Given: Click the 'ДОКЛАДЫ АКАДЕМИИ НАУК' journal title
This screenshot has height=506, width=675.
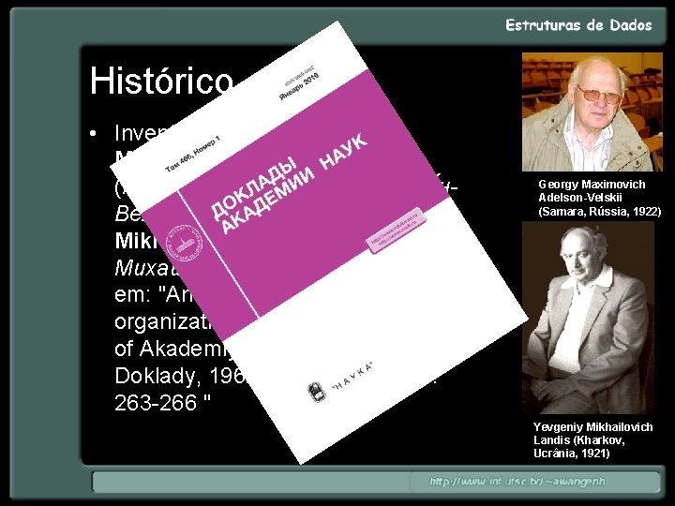Looking at the screenshot, I should coord(289,185).
